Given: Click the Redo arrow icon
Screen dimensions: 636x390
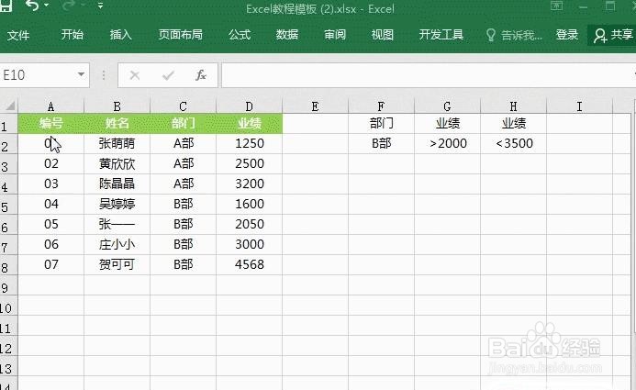Looking at the screenshot, I should [x=69, y=6].
